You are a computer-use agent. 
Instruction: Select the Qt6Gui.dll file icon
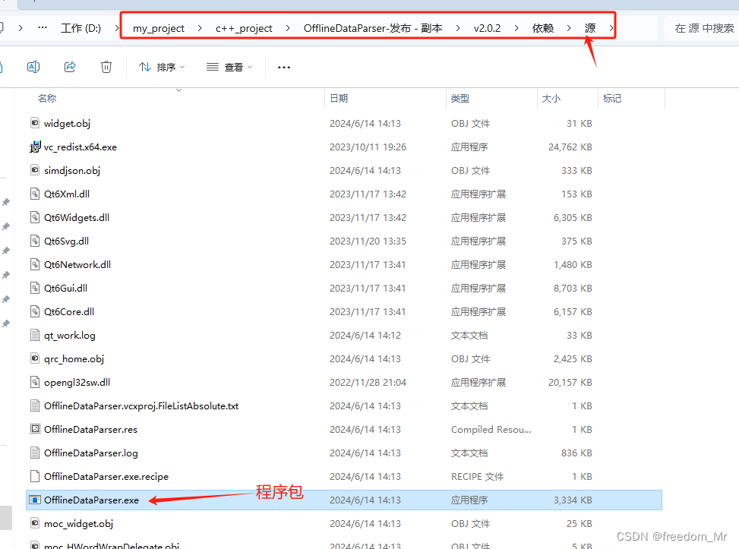tap(35, 288)
